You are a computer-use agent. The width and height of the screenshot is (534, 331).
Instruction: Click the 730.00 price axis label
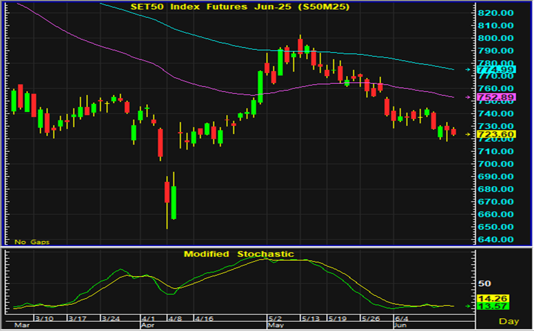tap(496, 126)
